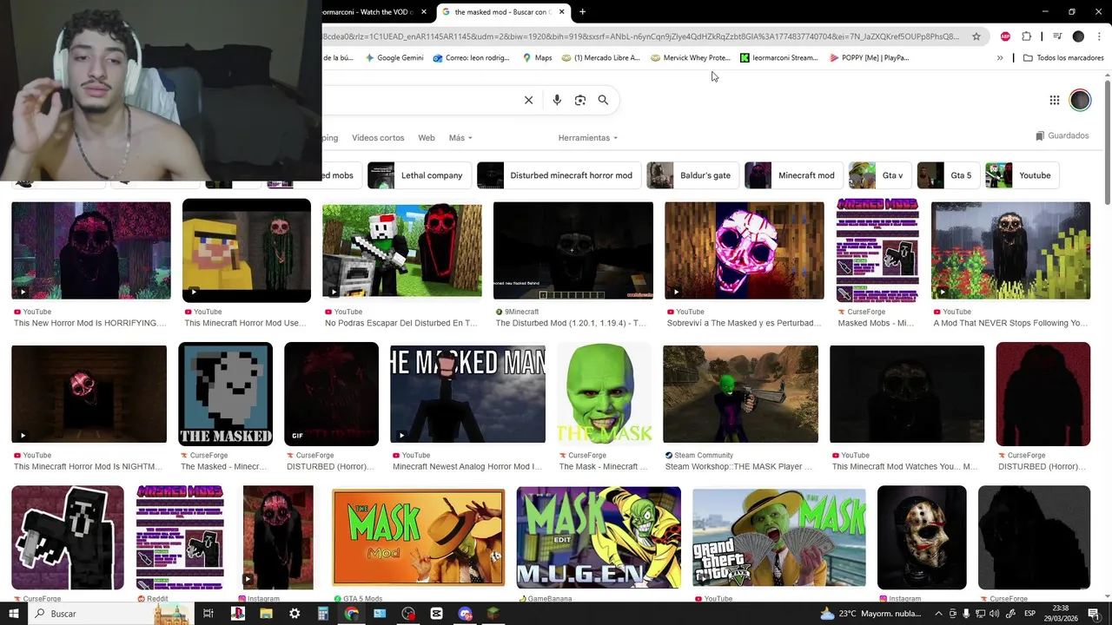The image size is (1112, 625).
Task: Click the taskbar Buscar search box
Action: tap(109, 614)
